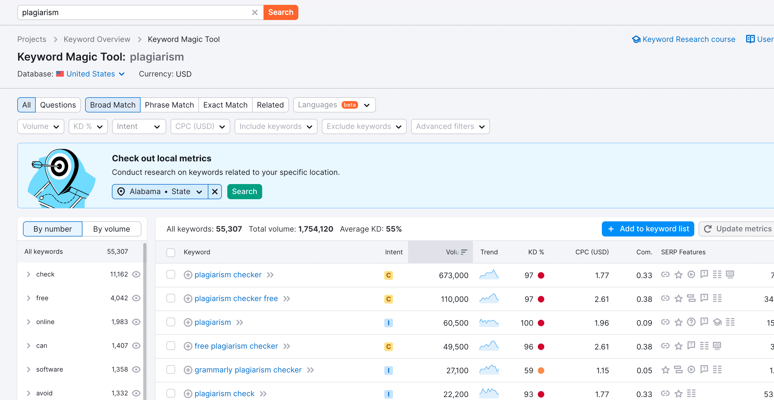Check grammarly plagiarism checker row checkbox
The width and height of the screenshot is (774, 400).
pyautogui.click(x=171, y=370)
